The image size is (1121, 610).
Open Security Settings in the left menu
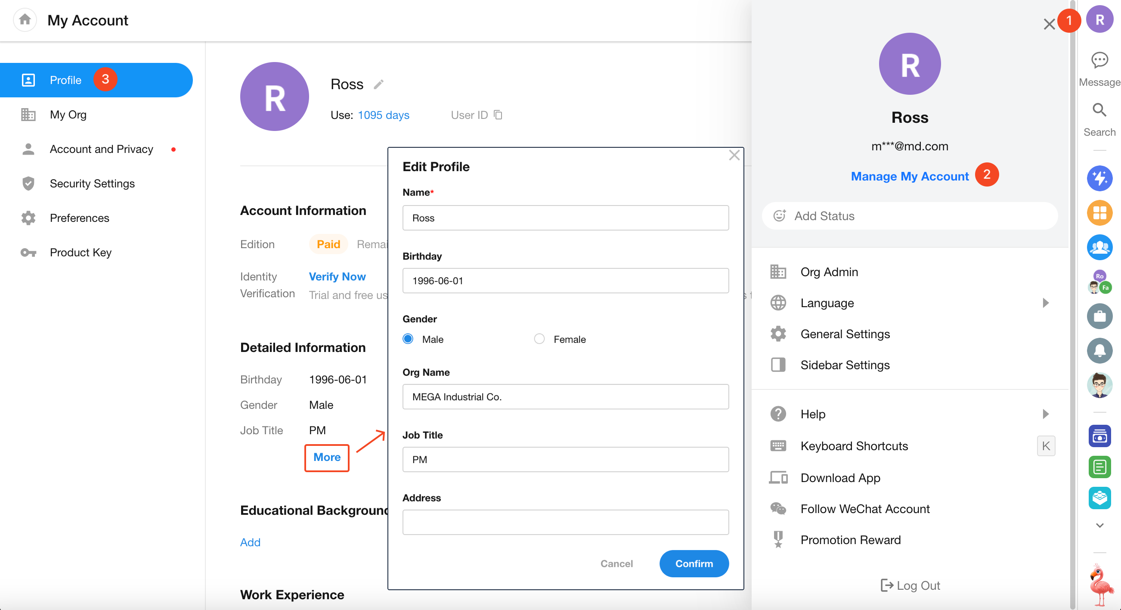92,184
